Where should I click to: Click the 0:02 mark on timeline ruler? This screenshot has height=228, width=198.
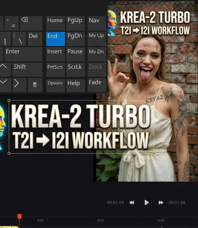[41, 220]
